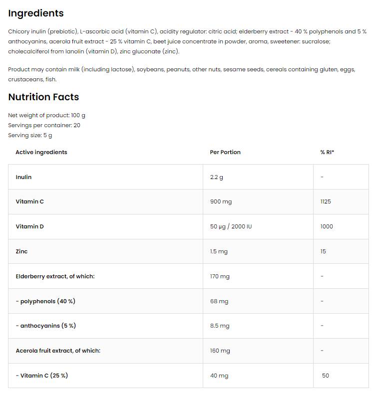Viewport: 378px width, 396px height.
Task: Select the Inulin row label
Action: coord(23,177)
